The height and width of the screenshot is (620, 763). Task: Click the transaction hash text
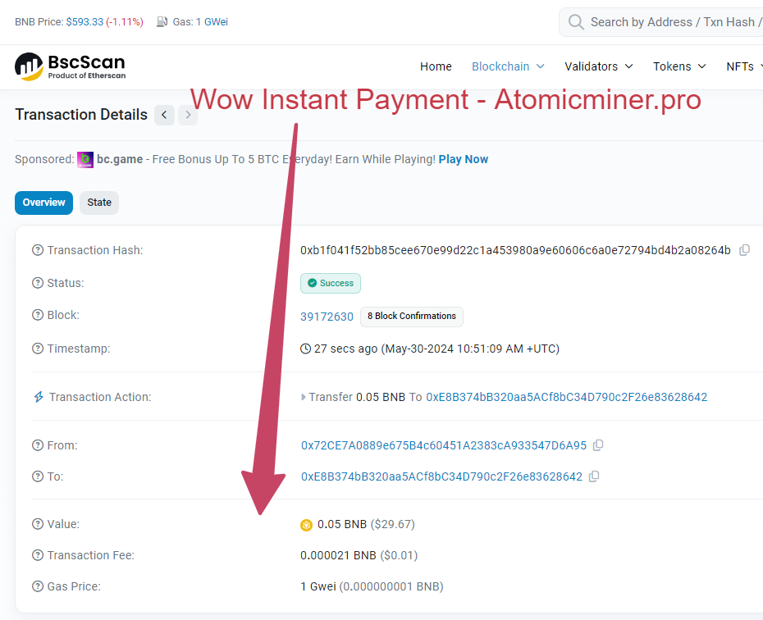coord(515,250)
